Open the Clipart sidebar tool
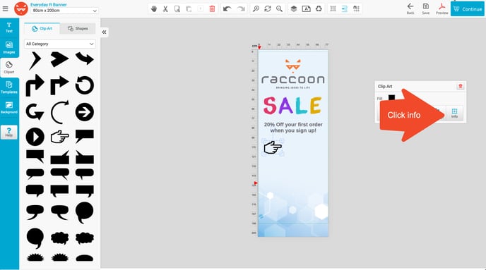This screenshot has width=486, height=270. pyautogui.click(x=9, y=68)
